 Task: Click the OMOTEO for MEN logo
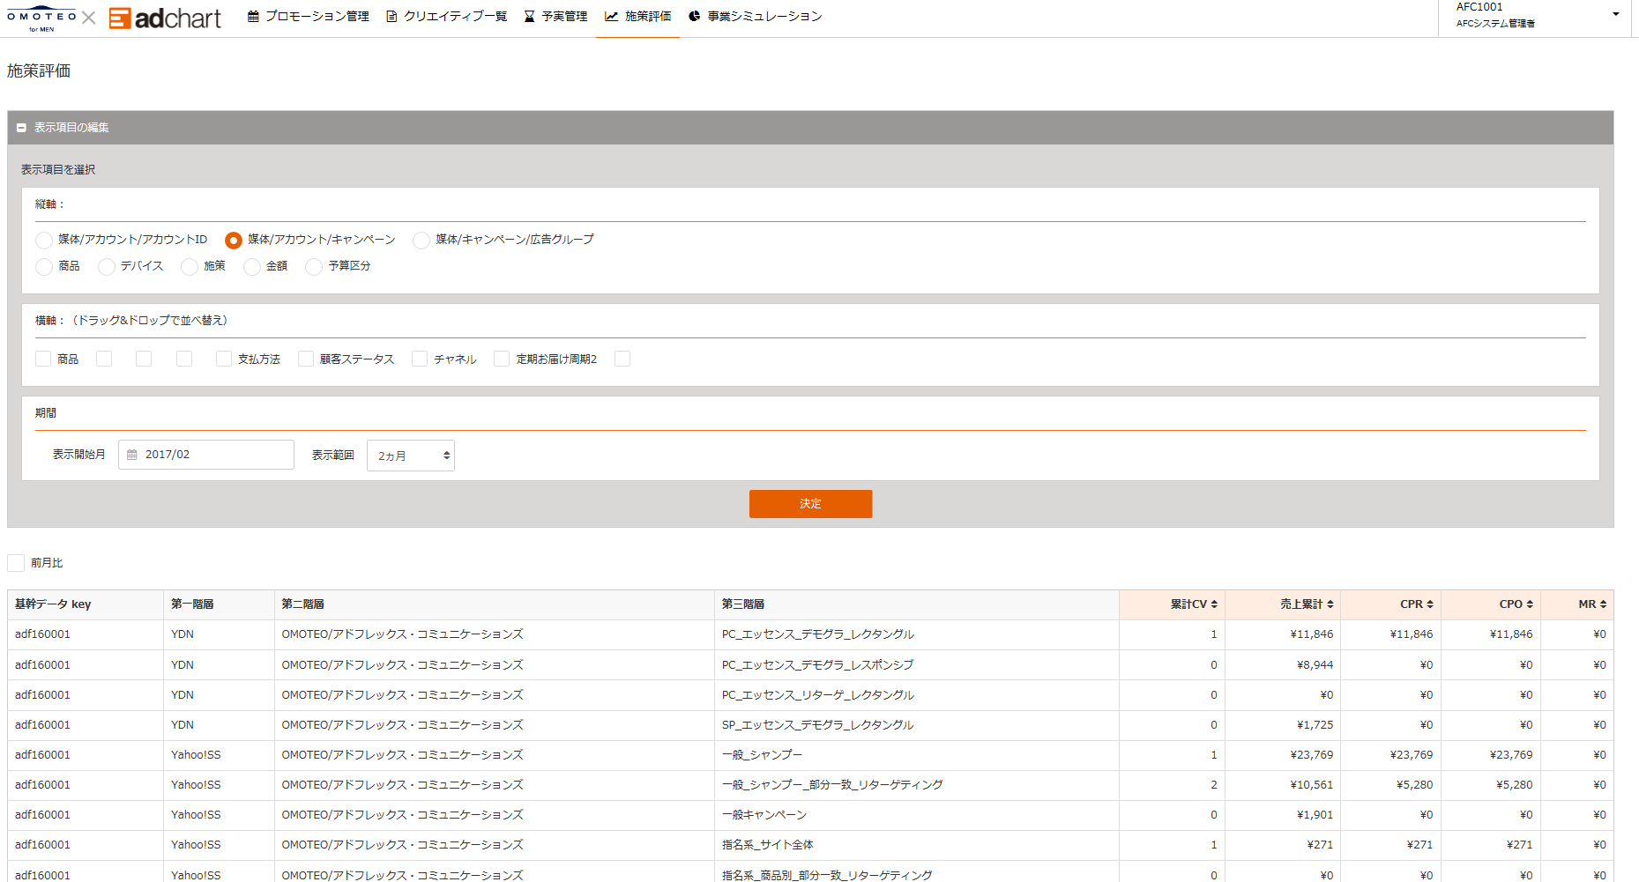click(x=41, y=19)
